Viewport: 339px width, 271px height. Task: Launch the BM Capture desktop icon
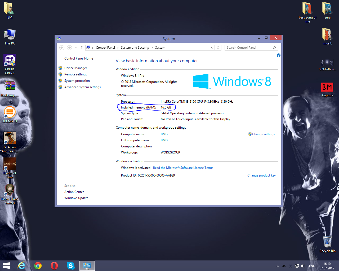click(327, 90)
